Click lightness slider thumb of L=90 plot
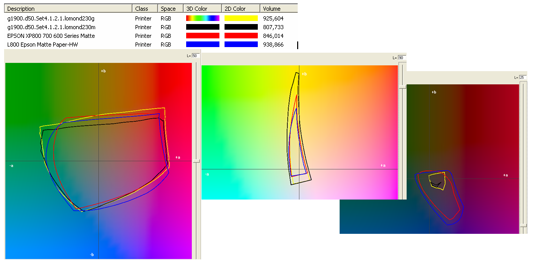Image resolution: width=535 pixels, height=264 pixels. [x=403, y=87]
